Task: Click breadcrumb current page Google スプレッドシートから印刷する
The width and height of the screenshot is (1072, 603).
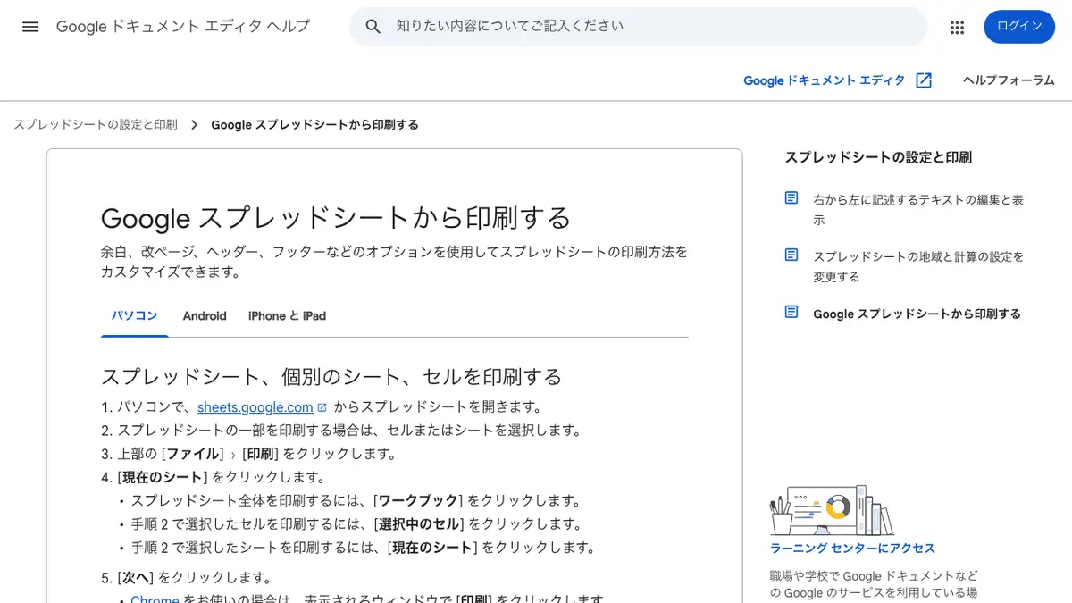Action: coord(315,125)
